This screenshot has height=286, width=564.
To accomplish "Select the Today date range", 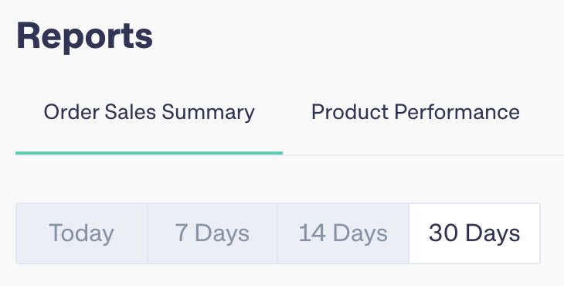I will tap(82, 233).
